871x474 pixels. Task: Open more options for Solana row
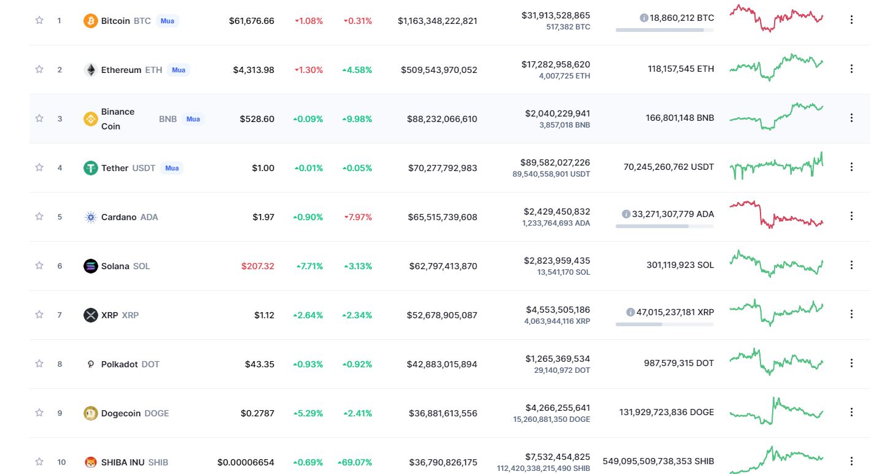click(x=851, y=265)
